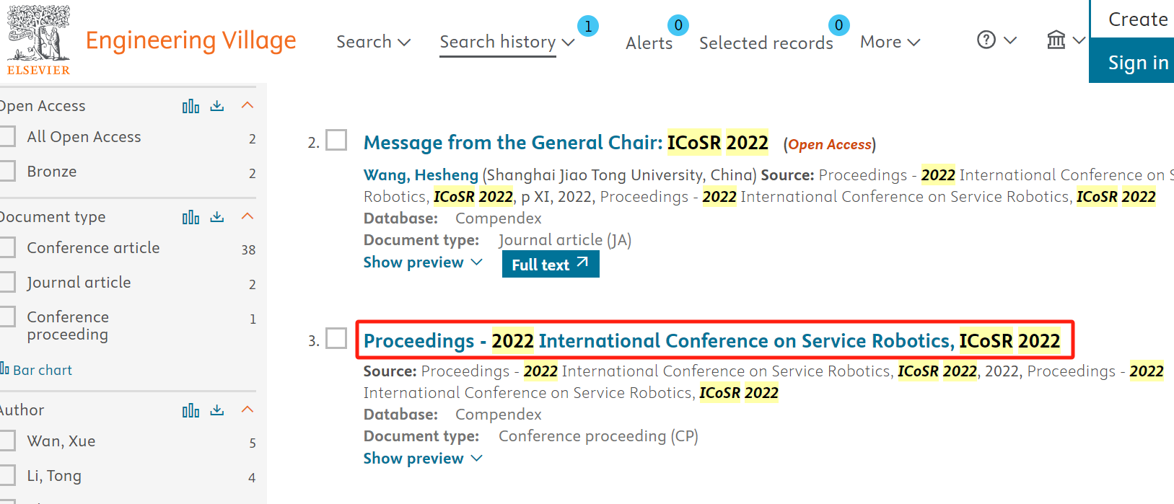Open chart icon for Open Access facet
This screenshot has height=504, width=1174.
(190, 106)
